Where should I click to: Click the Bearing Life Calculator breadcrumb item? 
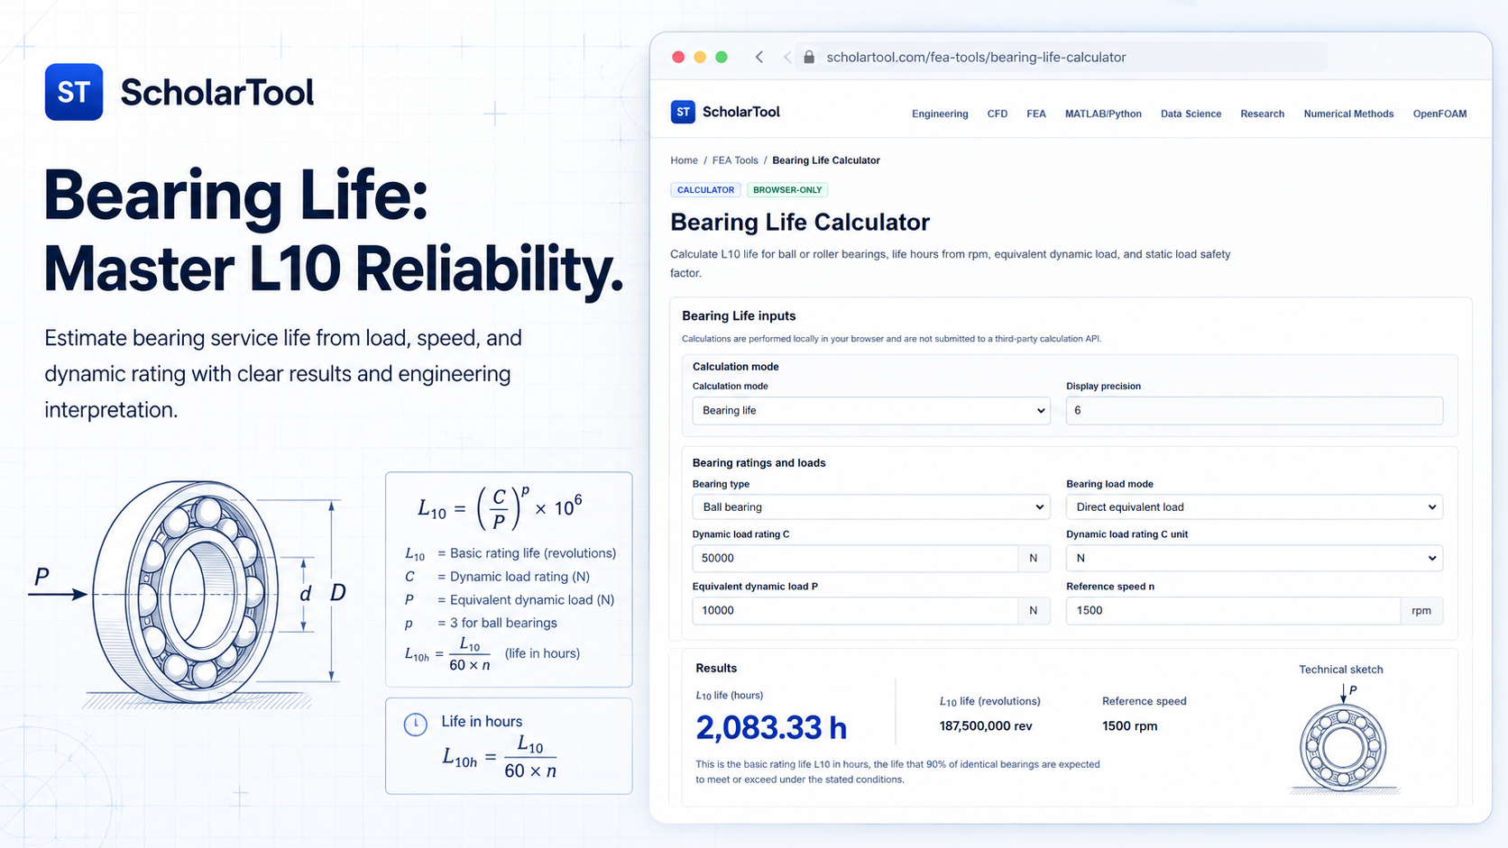tap(826, 160)
